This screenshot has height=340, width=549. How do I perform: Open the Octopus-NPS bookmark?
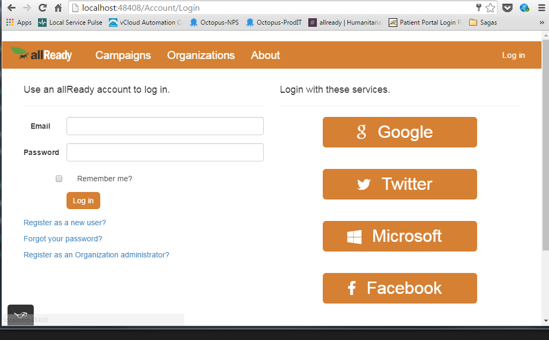click(x=214, y=23)
